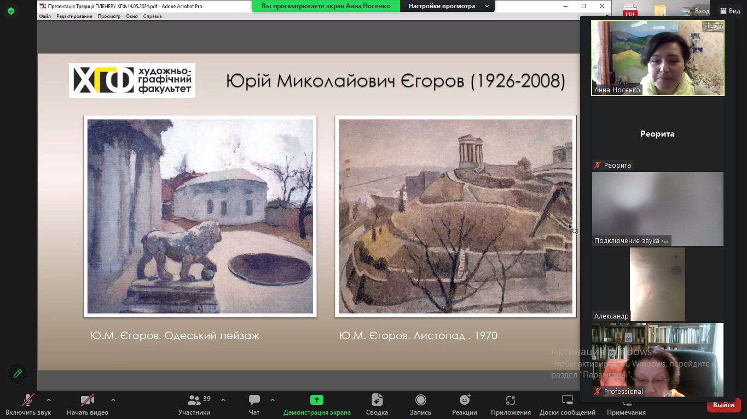Start camera using Начать видео icon
This screenshot has width=747, height=419.
click(x=88, y=400)
